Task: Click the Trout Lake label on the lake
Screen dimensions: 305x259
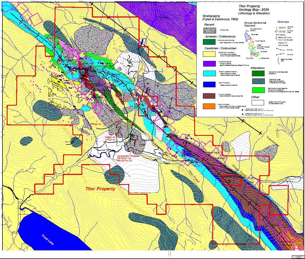Action: [48, 240]
